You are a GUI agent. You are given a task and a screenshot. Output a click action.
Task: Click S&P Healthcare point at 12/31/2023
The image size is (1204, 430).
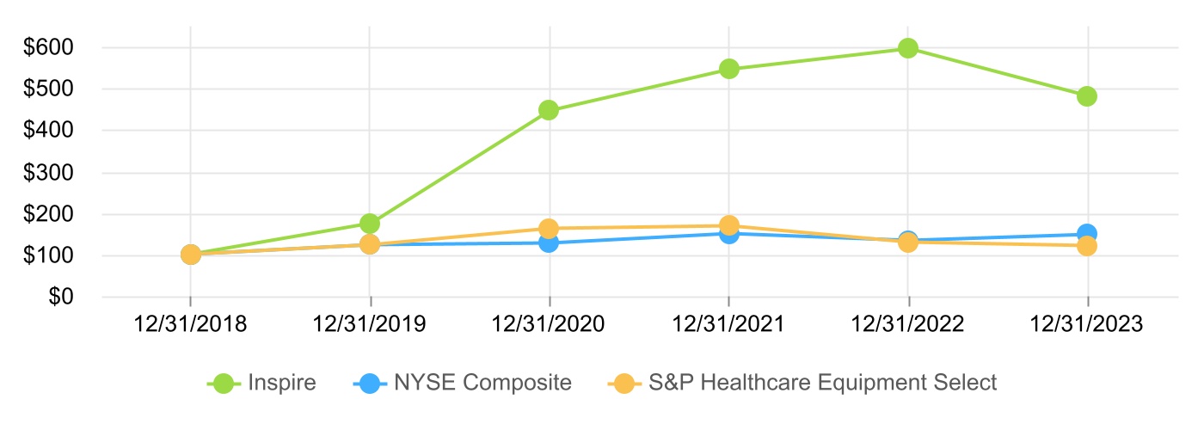pos(1087,246)
